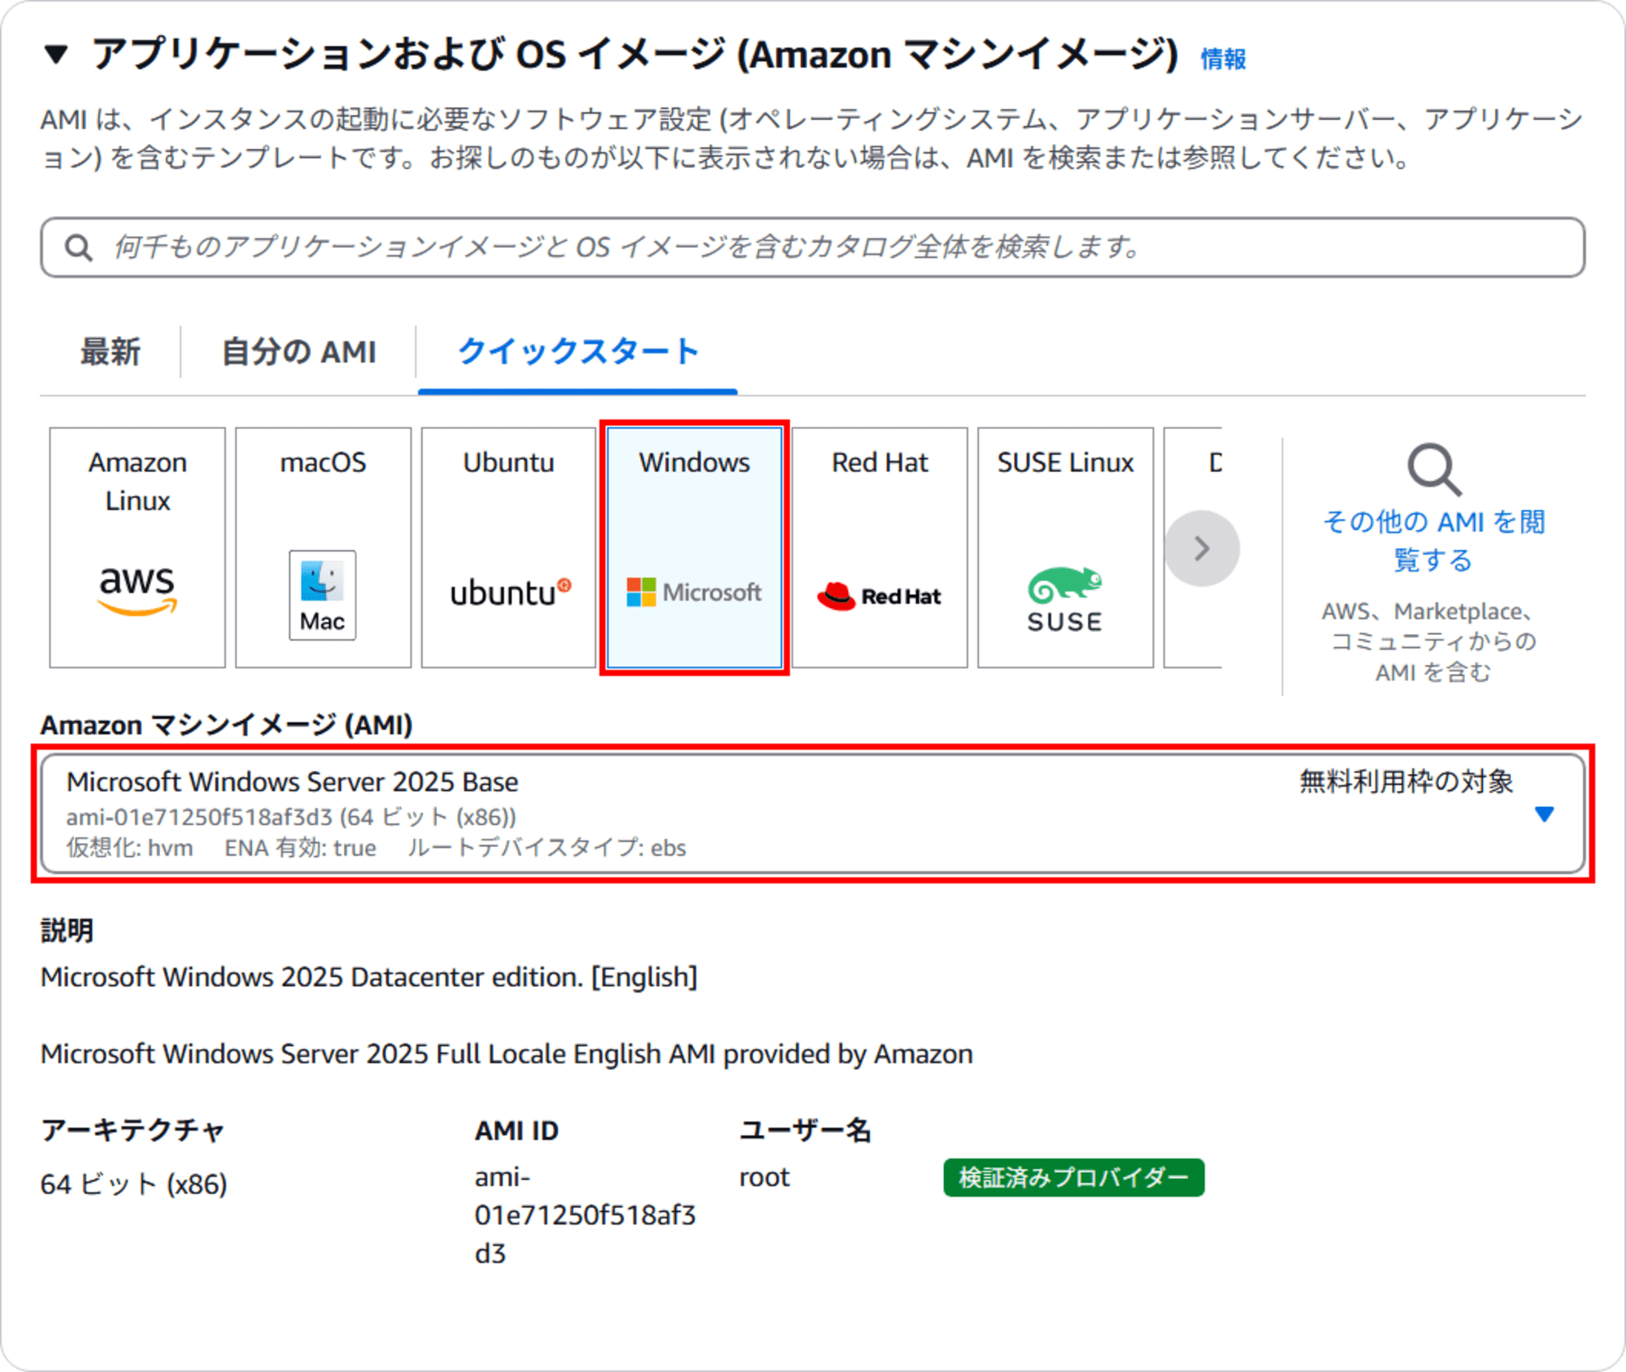Click the ルートデバイスタイプ: ebs text
Image resolution: width=1626 pixels, height=1372 pixels.
(x=546, y=849)
